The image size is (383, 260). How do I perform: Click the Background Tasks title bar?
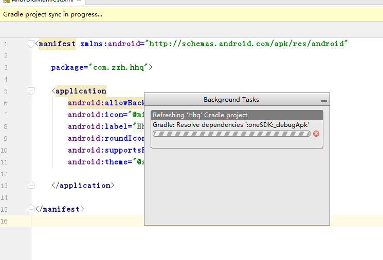point(231,100)
